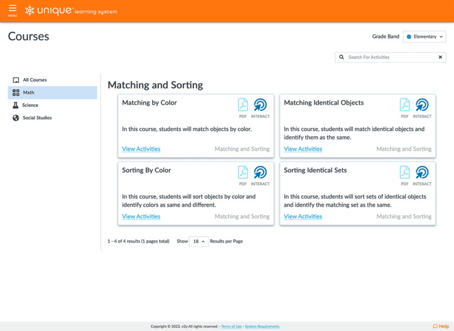
Task: Click the Search For Activities field
Action: (390, 57)
